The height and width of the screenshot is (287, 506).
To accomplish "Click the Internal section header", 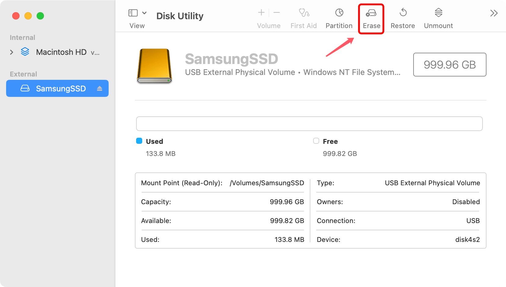I will (x=22, y=37).
